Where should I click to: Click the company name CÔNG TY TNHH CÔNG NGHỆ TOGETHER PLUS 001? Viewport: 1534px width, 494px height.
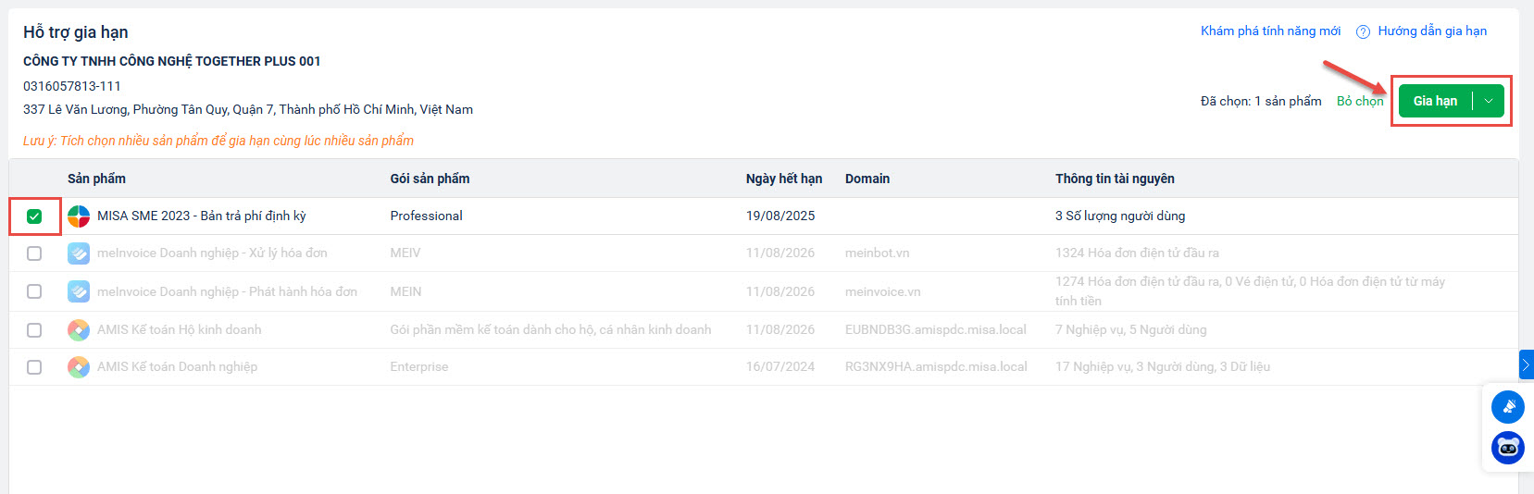point(172,61)
